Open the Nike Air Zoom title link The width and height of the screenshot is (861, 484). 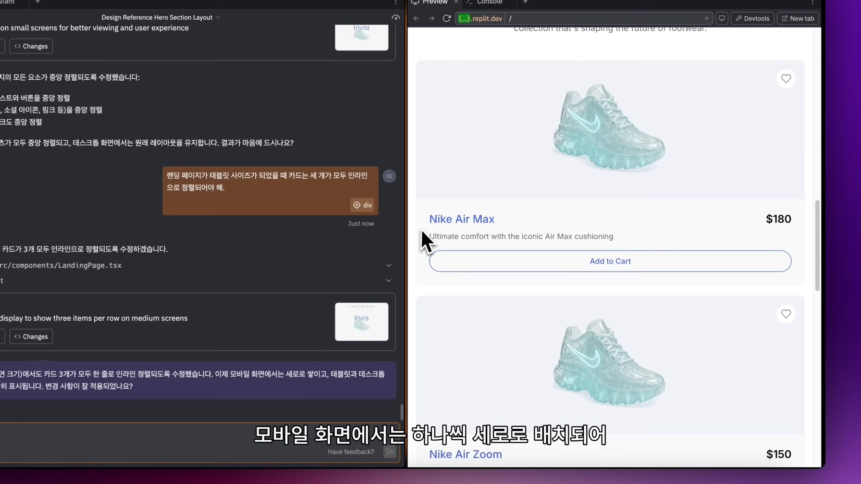(x=466, y=454)
